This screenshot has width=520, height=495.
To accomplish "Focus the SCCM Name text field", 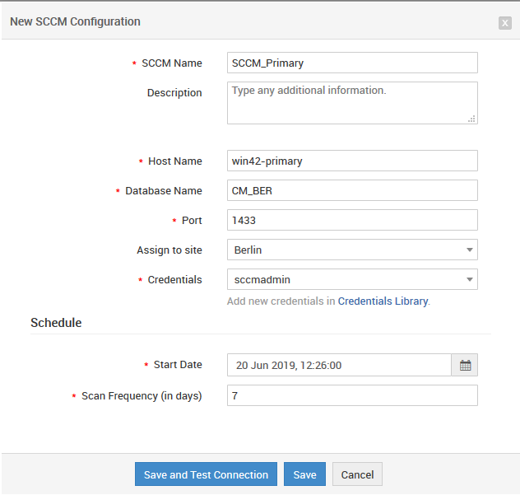I will pos(352,63).
